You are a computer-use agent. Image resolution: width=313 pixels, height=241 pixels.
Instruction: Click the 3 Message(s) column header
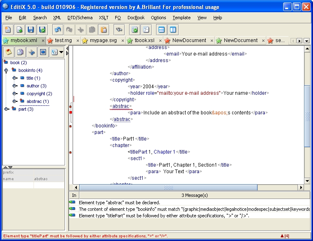point(195,195)
